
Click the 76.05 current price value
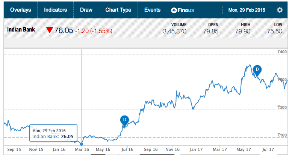[x=64, y=31]
